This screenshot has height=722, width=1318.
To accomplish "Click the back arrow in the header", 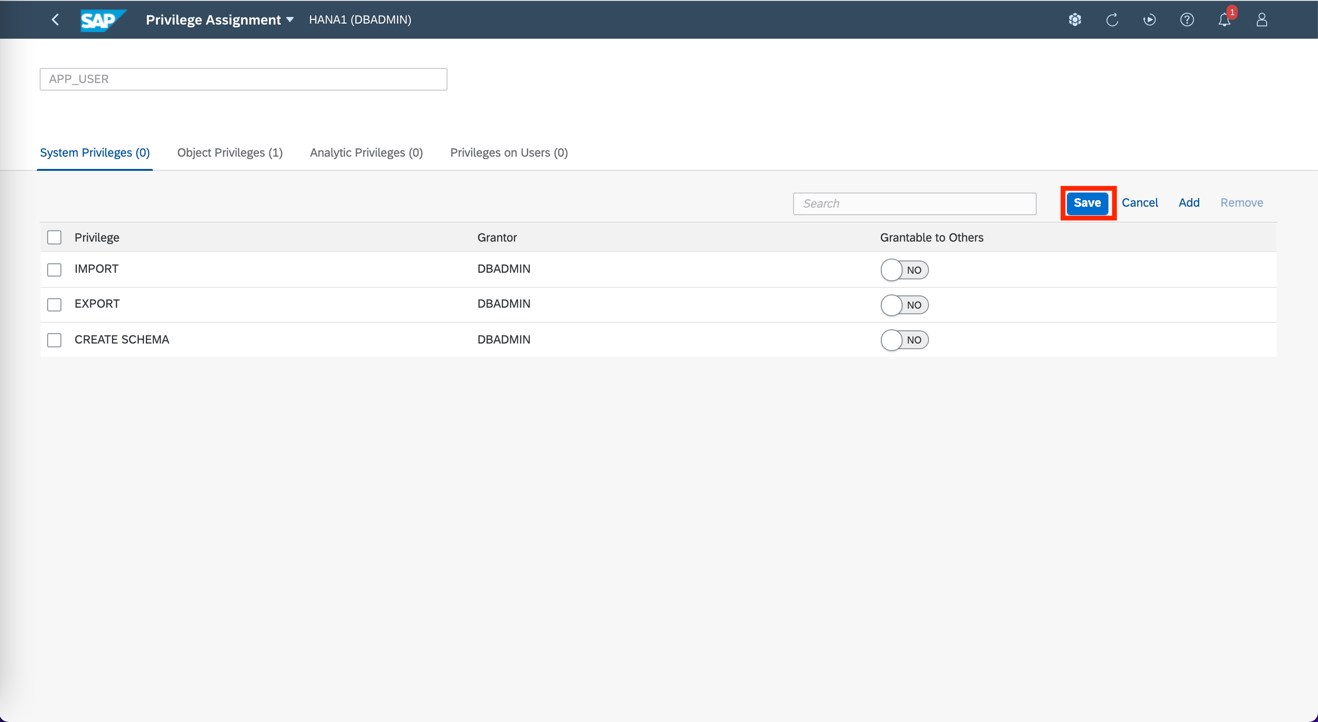I will tap(55, 19).
